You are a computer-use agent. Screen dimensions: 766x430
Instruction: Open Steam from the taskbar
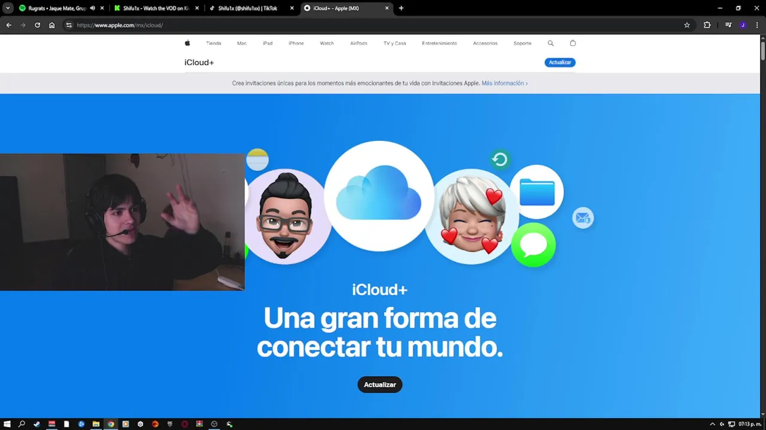pos(37,424)
